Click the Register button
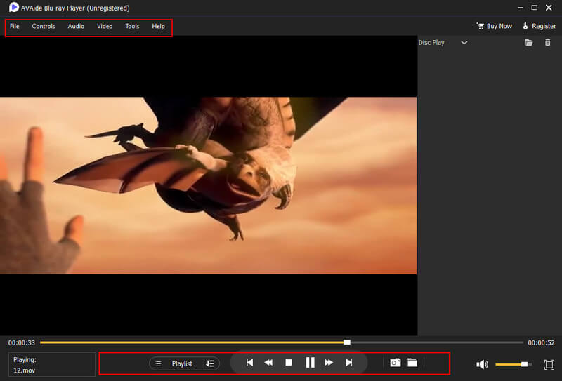This screenshot has width=562, height=381. [x=540, y=26]
